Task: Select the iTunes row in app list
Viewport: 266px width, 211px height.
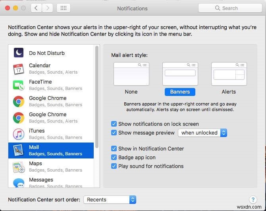Action: coord(51,134)
